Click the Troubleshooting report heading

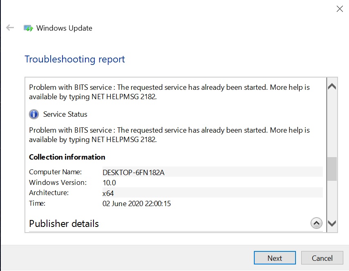click(x=75, y=60)
